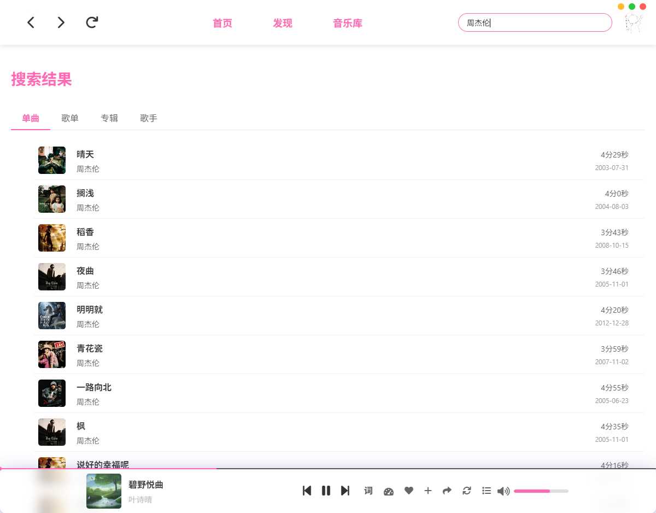Click the page refresh icon
This screenshot has width=656, height=513.
tap(91, 22)
